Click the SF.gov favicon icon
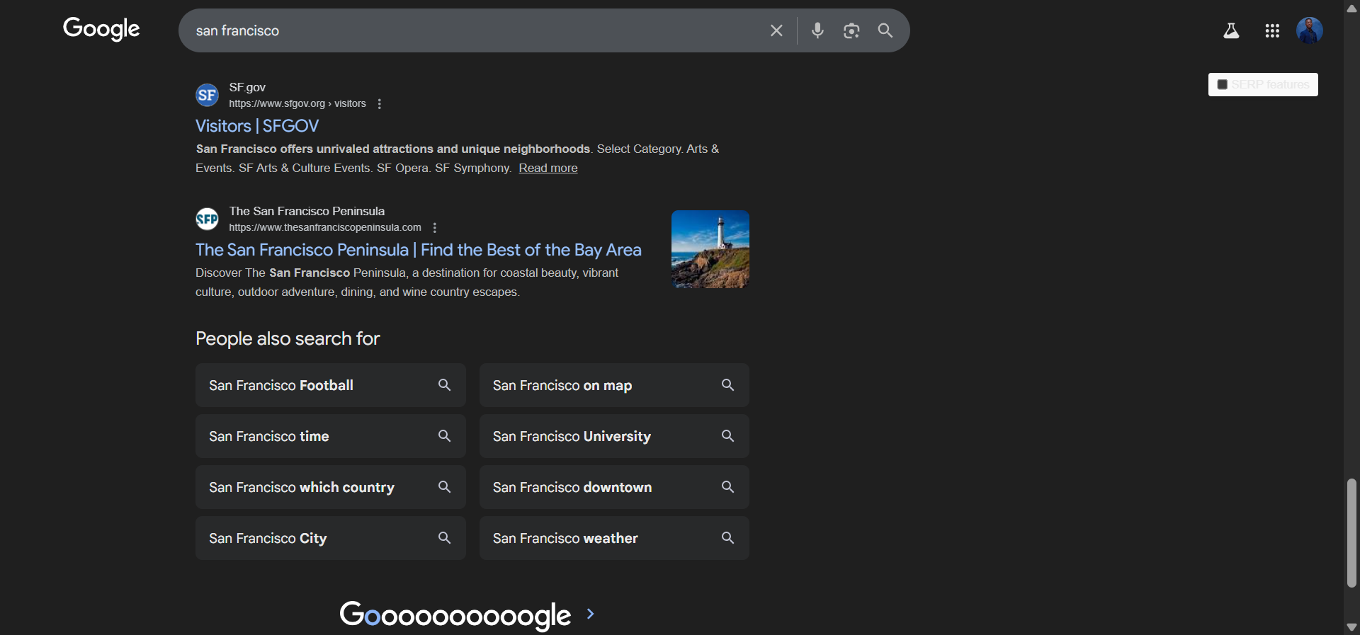The image size is (1360, 635). (207, 95)
